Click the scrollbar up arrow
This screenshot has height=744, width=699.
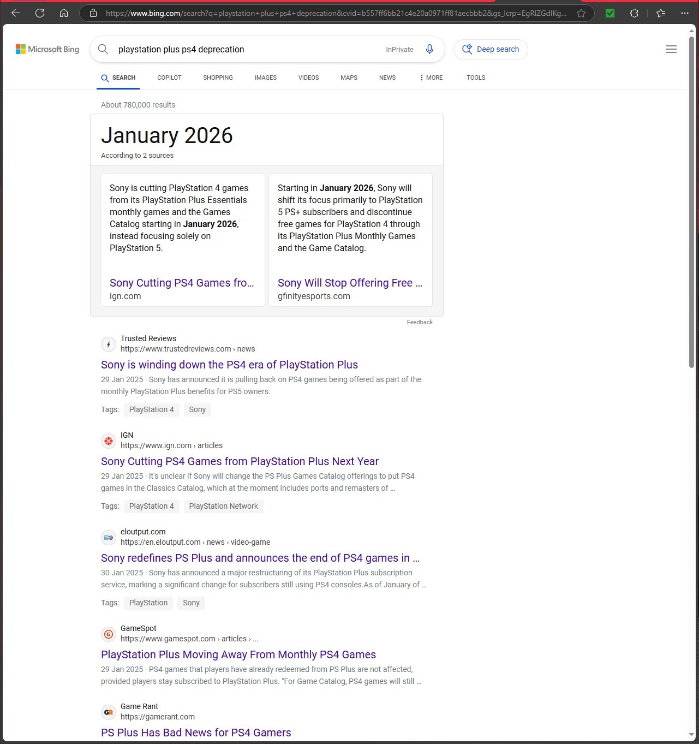coord(692,30)
